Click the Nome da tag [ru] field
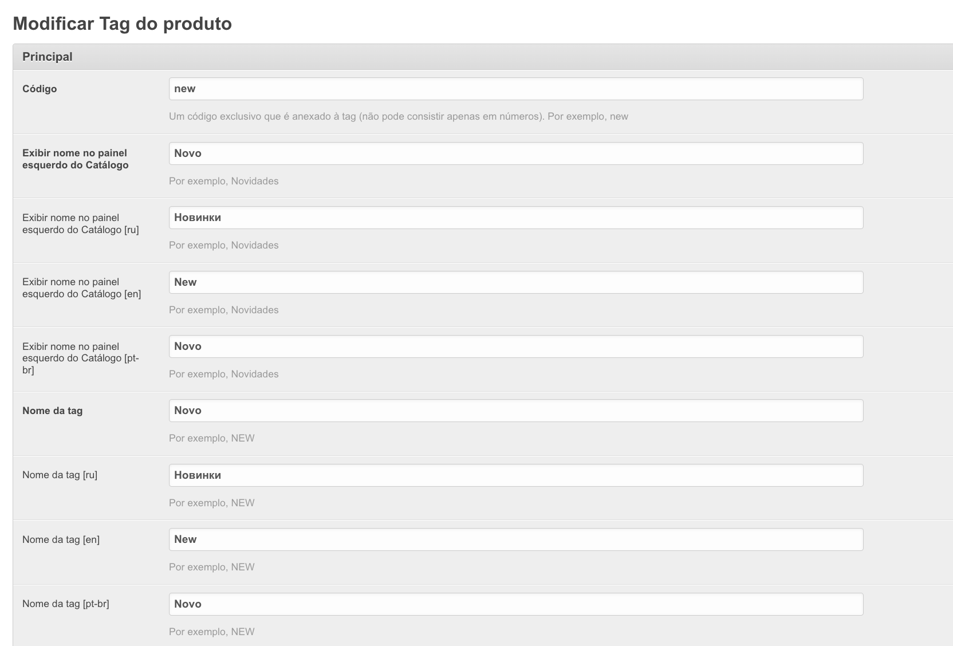This screenshot has height=646, width=953. tap(515, 475)
